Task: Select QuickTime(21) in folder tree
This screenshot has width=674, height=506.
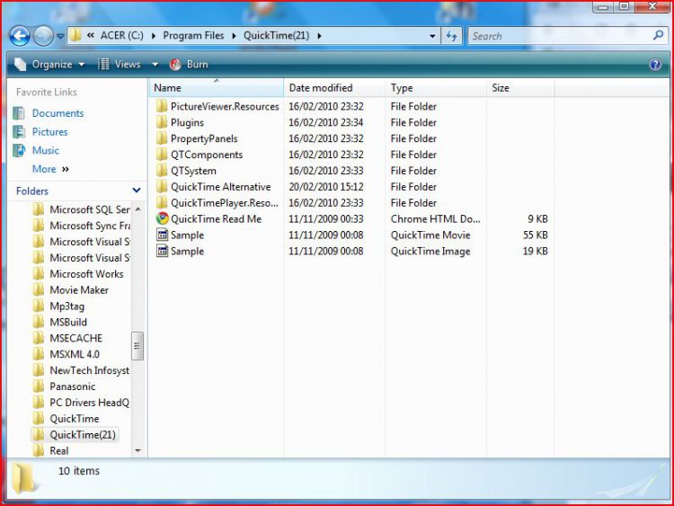Action: point(83,435)
